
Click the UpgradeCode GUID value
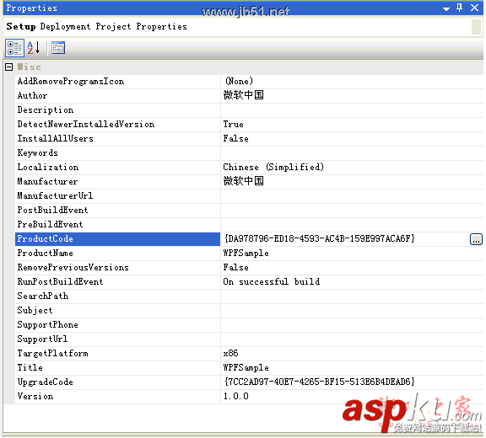319,382
